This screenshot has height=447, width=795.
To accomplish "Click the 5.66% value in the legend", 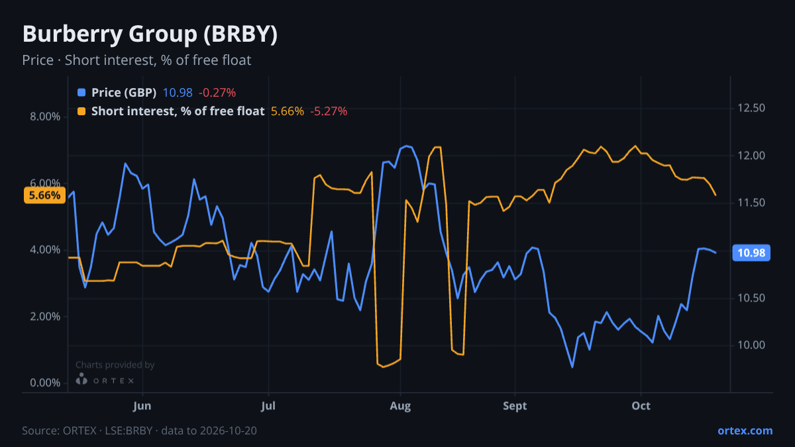I will click(x=288, y=111).
